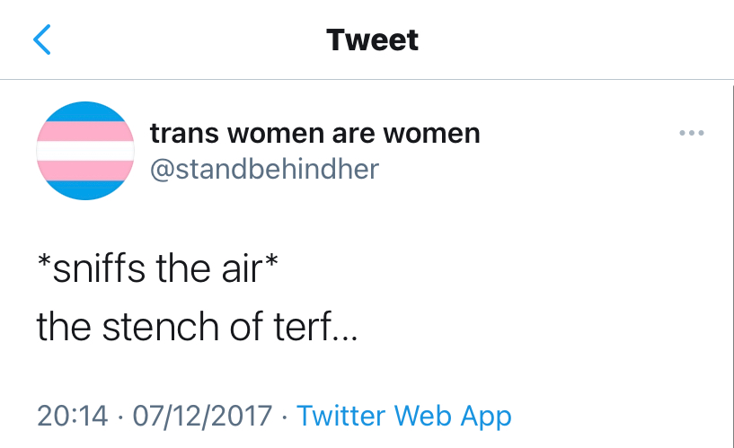Screen dimensions: 734x448
Task: Open the tweet's three-dot more options menu
Action: [691, 134]
